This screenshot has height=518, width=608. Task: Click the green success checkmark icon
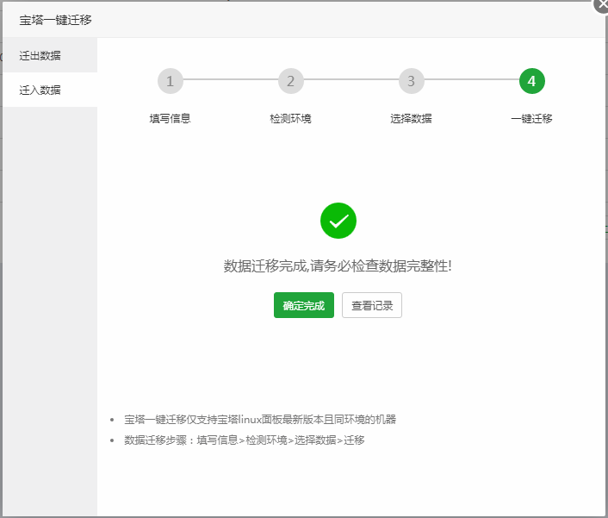coord(338,221)
